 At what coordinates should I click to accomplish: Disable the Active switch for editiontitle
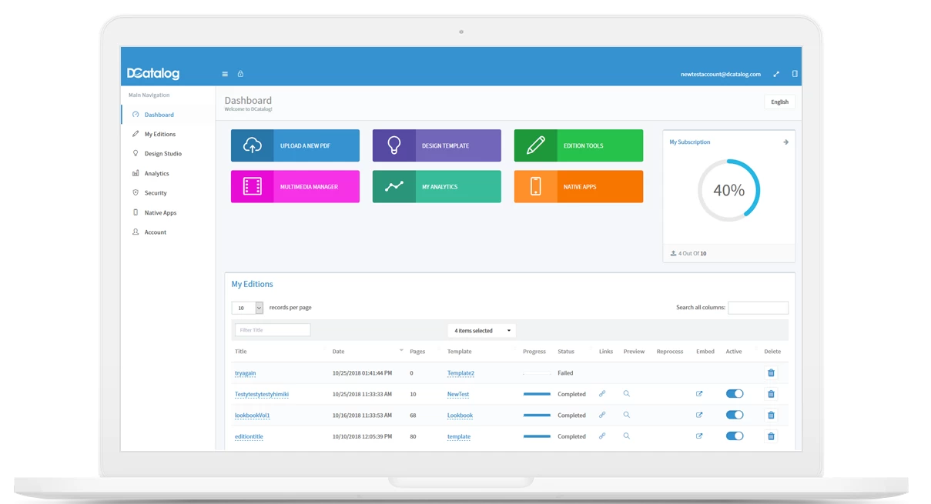(x=734, y=436)
